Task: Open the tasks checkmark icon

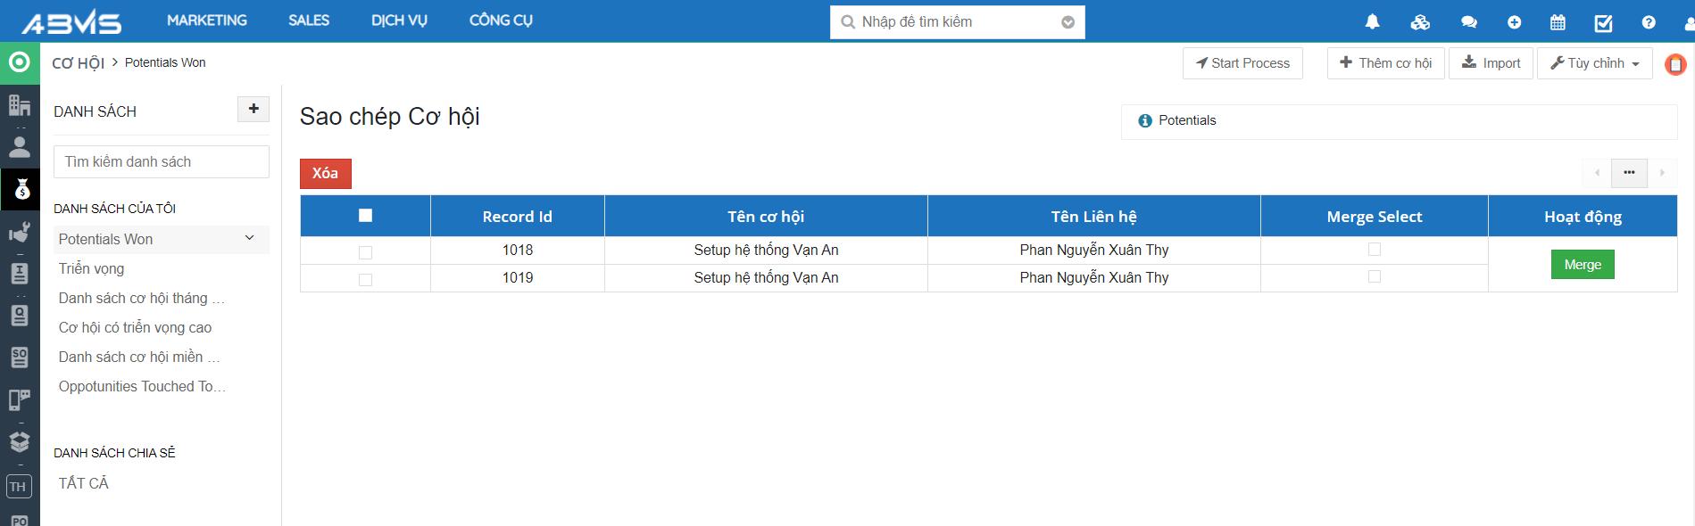Action: pos(1603,23)
